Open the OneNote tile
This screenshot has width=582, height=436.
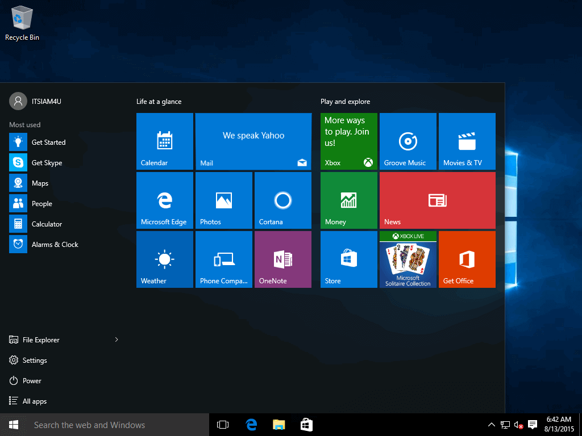pyautogui.click(x=282, y=259)
